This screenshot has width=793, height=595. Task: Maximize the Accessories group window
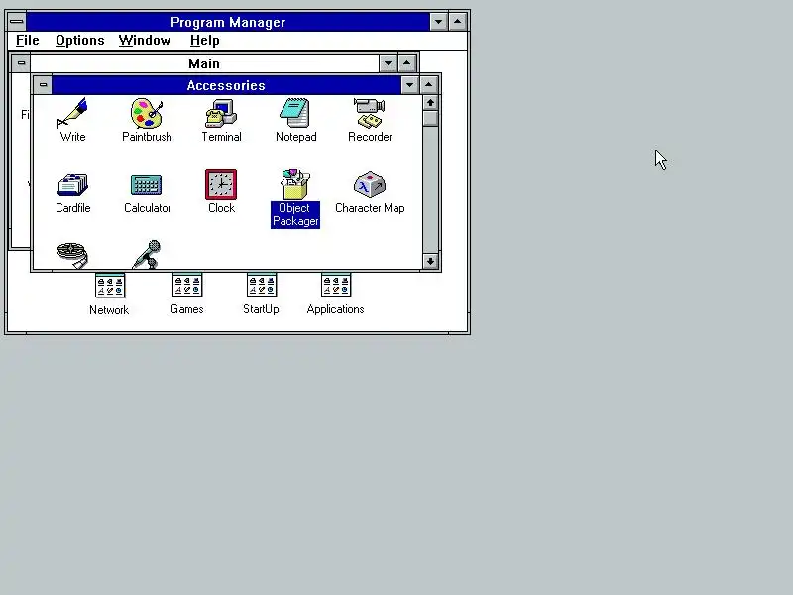[429, 85]
